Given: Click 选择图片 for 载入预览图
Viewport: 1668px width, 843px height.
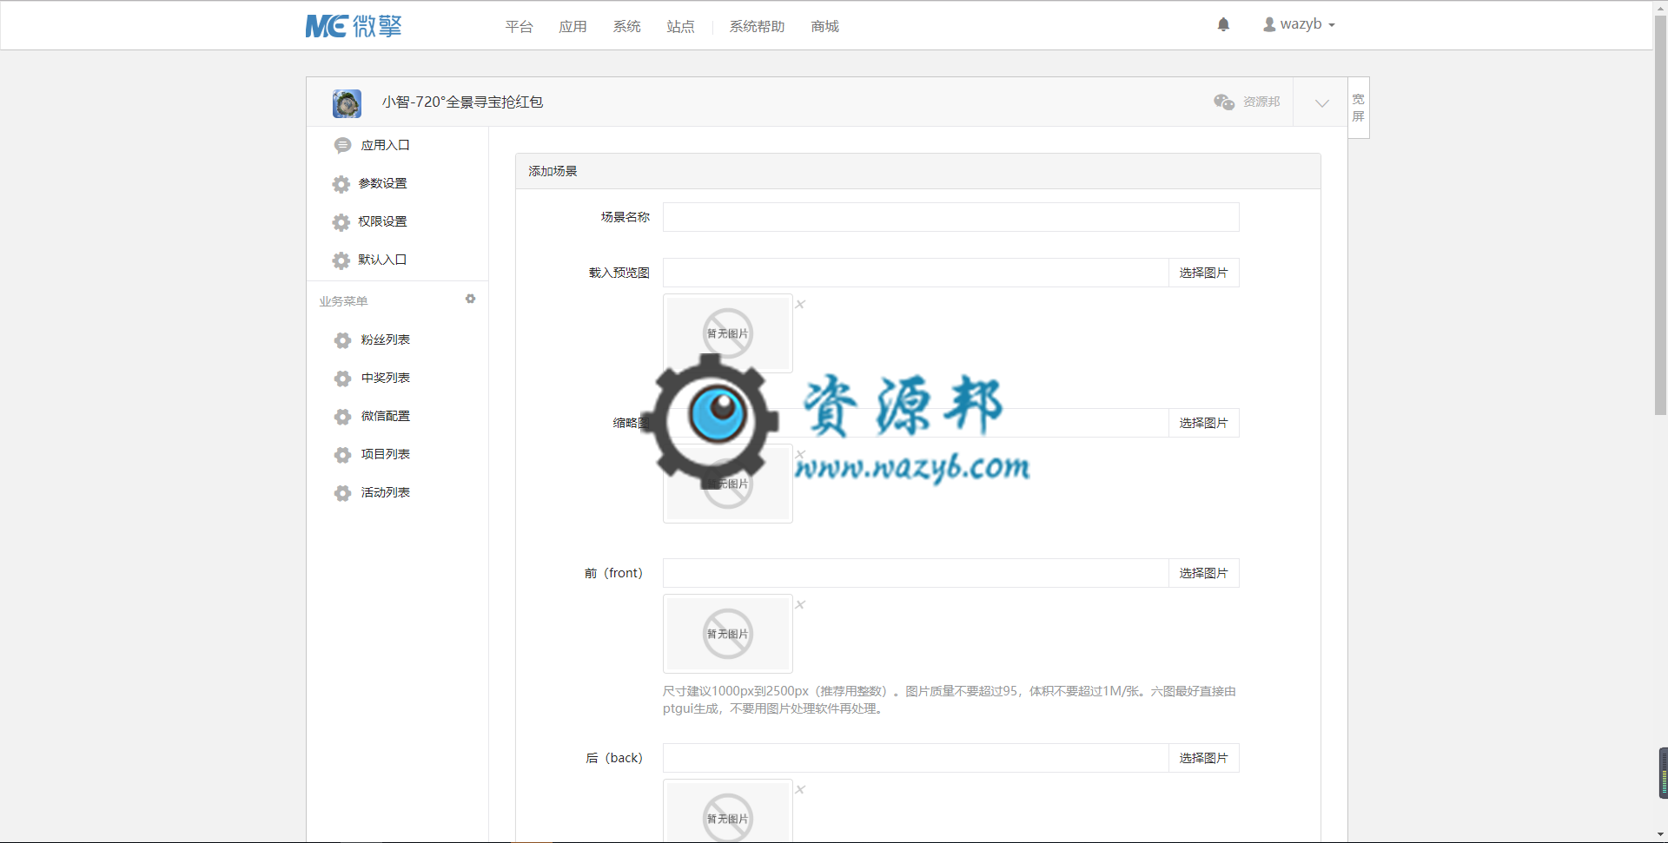Looking at the screenshot, I should coord(1203,273).
